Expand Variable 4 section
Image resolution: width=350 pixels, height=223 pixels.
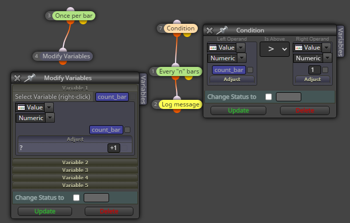click(x=75, y=177)
